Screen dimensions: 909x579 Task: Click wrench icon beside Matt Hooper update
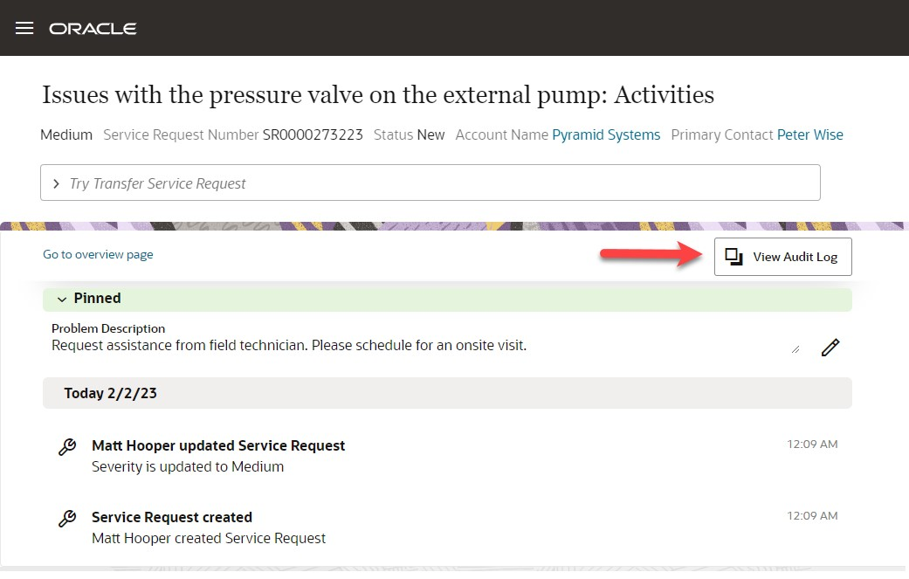(67, 447)
